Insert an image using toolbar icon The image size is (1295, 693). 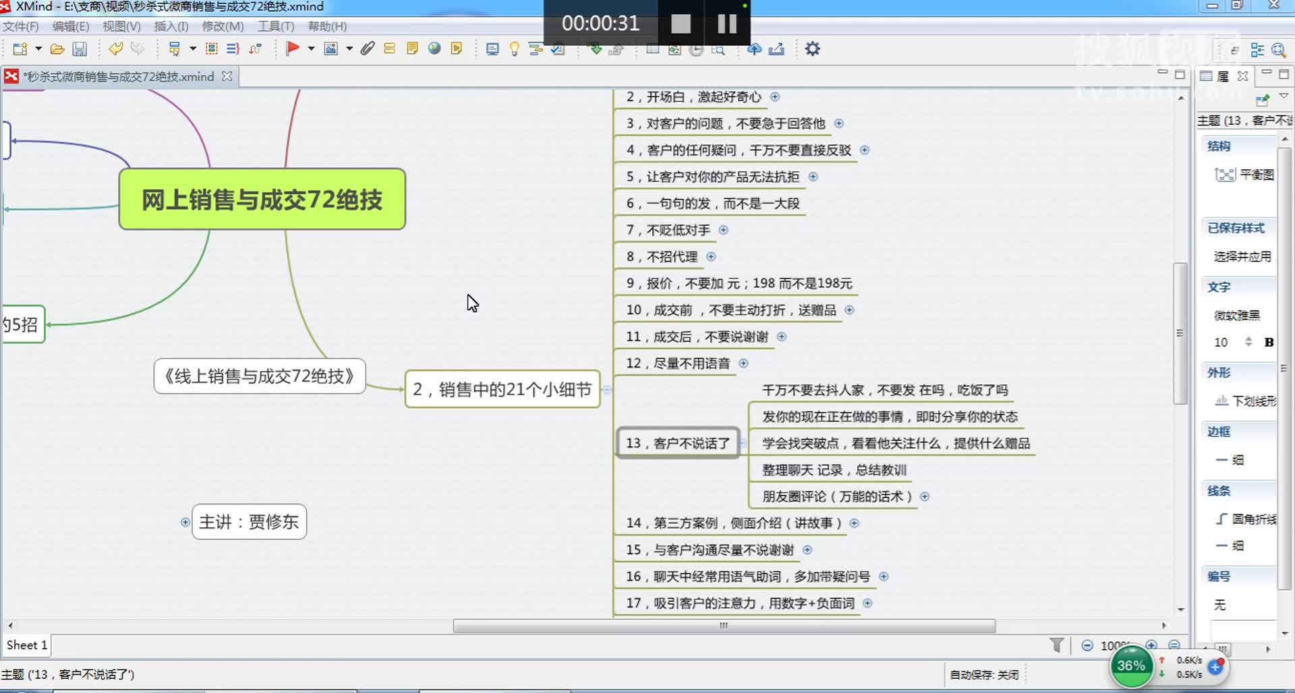pos(331,49)
